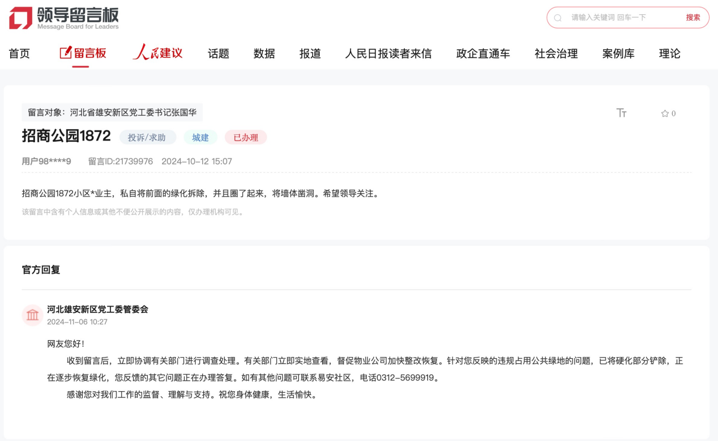Image resolution: width=718 pixels, height=441 pixels.
Task: Open the 首页 home menu item
Action: click(19, 54)
